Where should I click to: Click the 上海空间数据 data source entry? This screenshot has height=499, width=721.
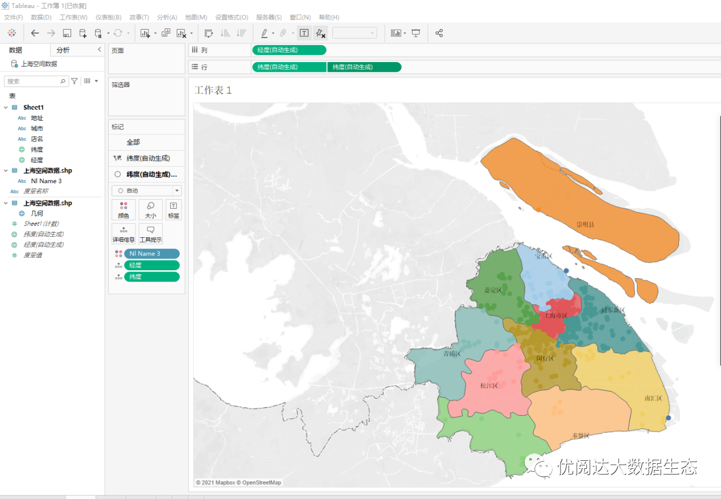[x=39, y=64]
